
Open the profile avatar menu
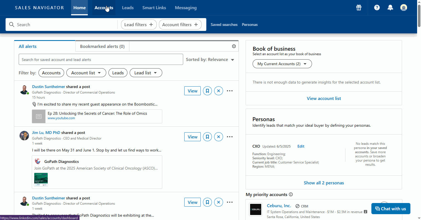(403, 8)
